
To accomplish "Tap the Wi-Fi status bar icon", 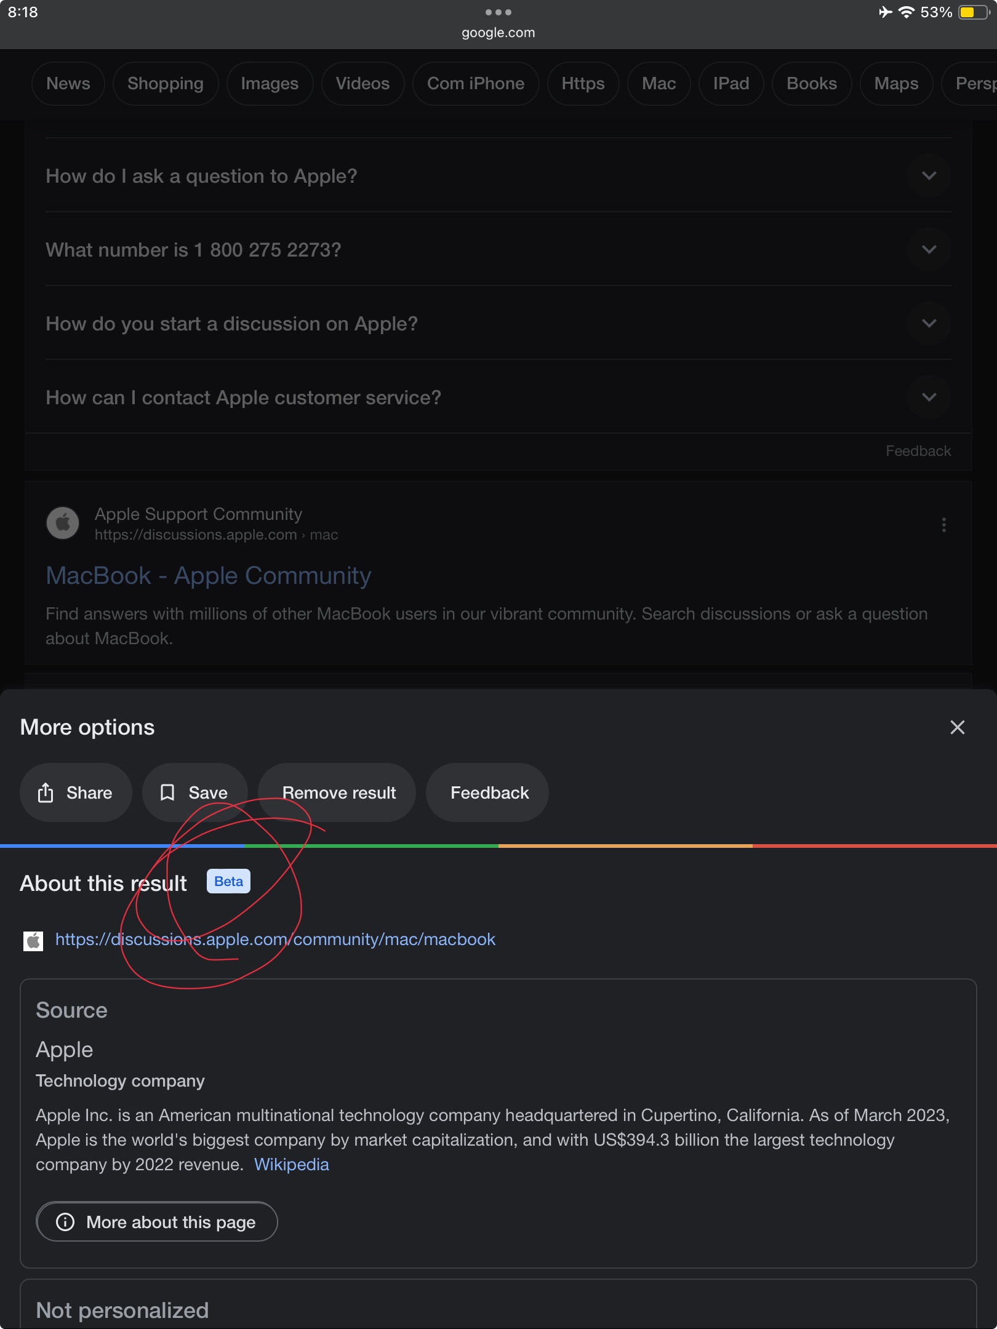I will [905, 12].
